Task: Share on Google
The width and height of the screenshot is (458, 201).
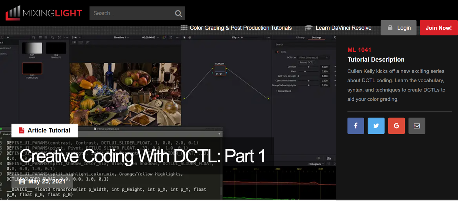Action: point(396,126)
